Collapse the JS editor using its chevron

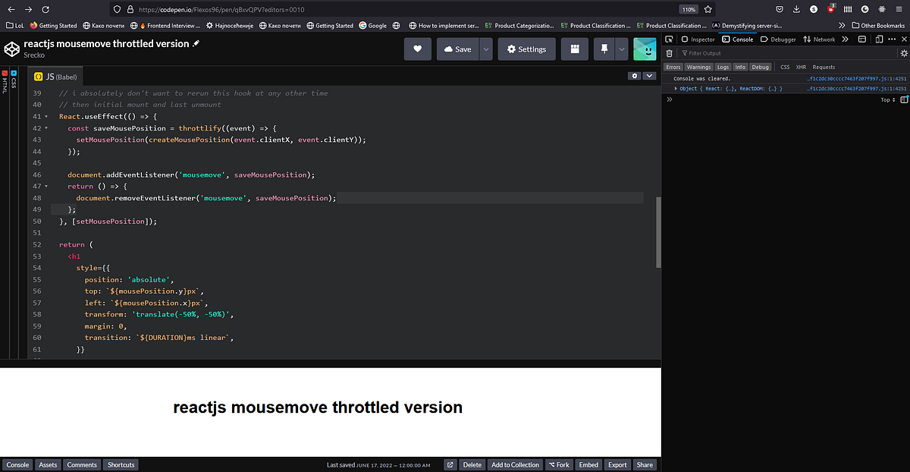coord(650,76)
